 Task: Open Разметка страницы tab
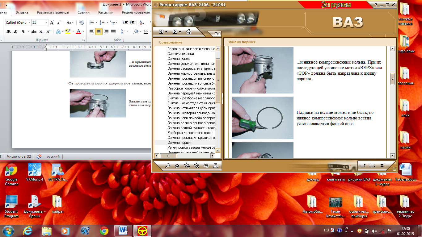tap(53, 12)
